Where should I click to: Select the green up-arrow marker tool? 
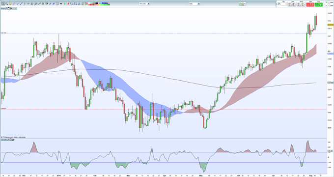tap(64, 3)
